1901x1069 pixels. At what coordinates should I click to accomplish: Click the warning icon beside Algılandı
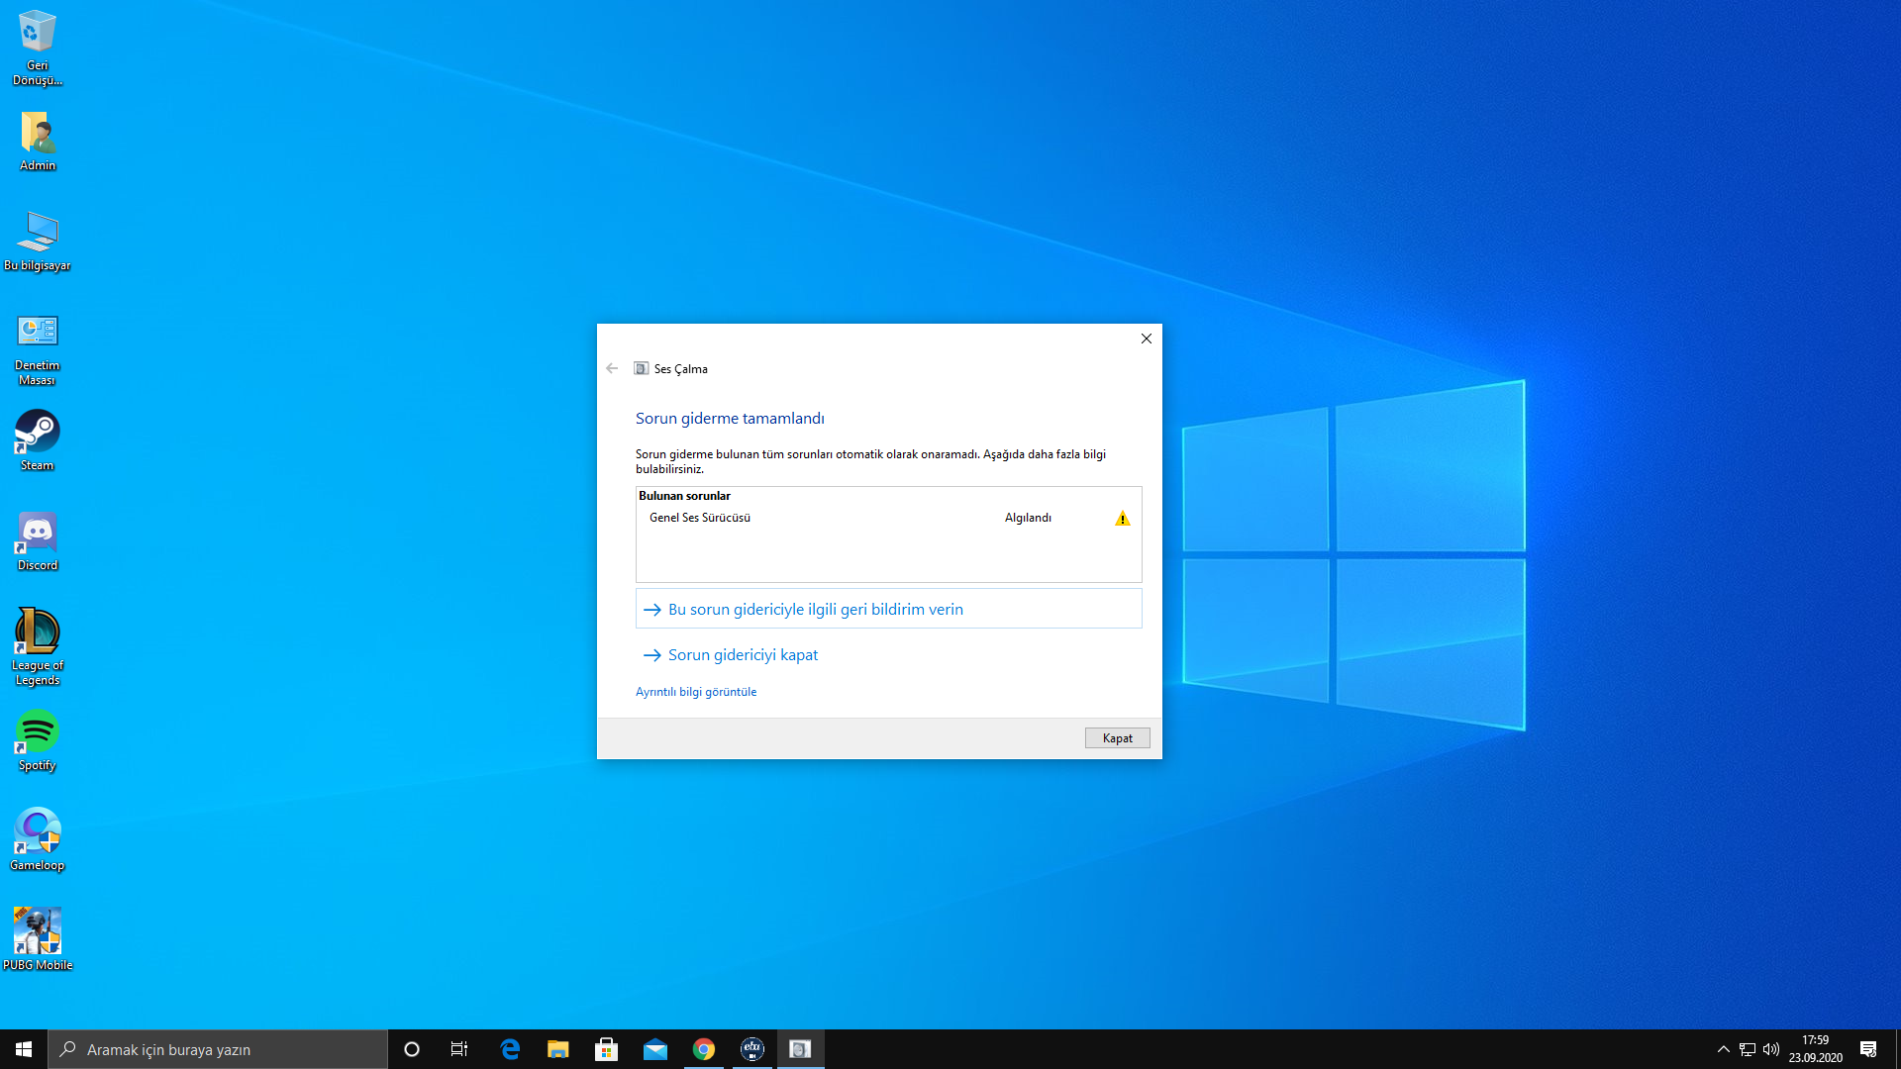1122,519
